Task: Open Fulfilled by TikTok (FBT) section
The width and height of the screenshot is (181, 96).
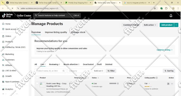Action: [14, 47]
